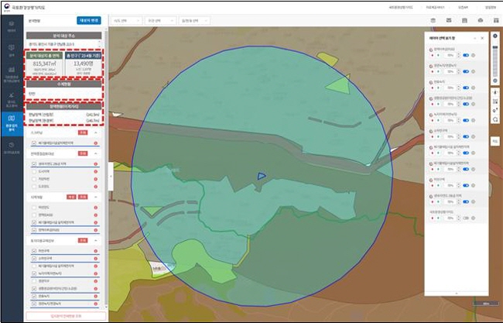The image size is (503, 323).
Task: Click the red info icon beside 완충녹지 in the left list
Action: pos(96,297)
